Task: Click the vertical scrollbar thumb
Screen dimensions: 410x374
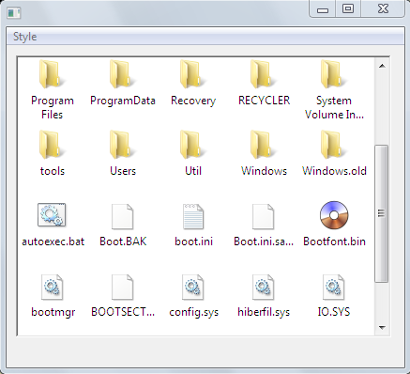Action: point(381,213)
